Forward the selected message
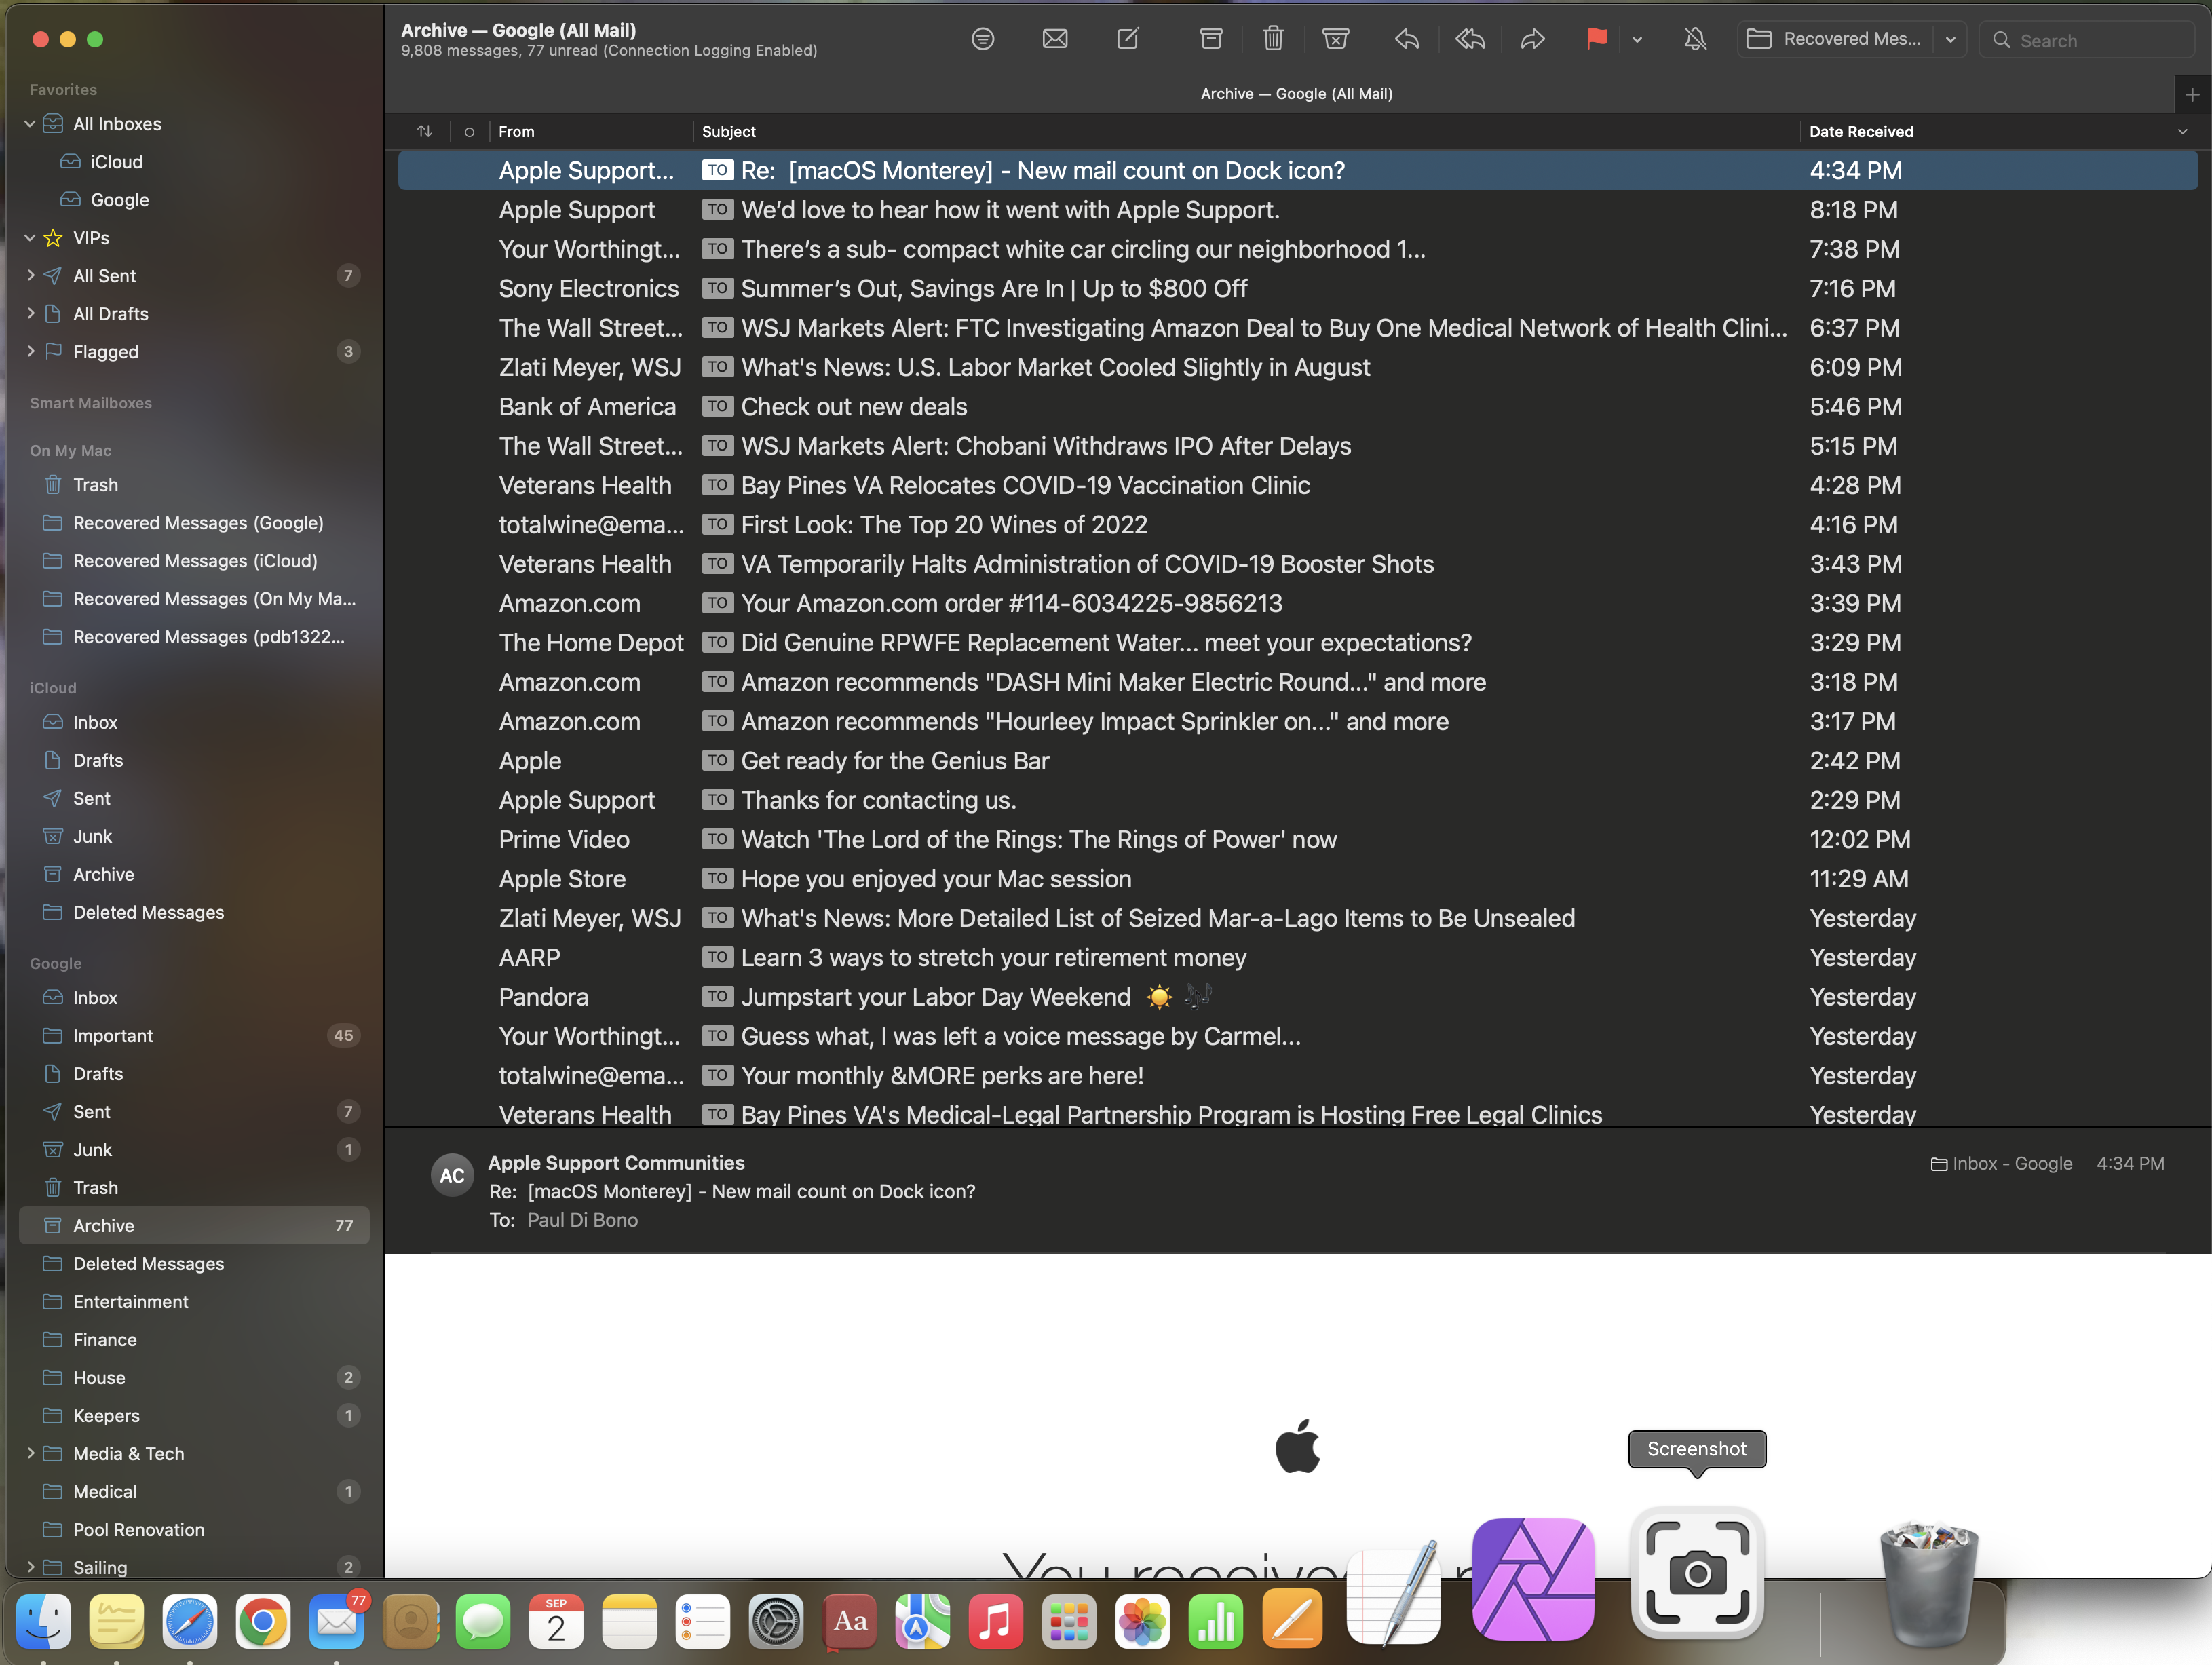Viewport: 2212px width, 1665px height. (x=1532, y=39)
